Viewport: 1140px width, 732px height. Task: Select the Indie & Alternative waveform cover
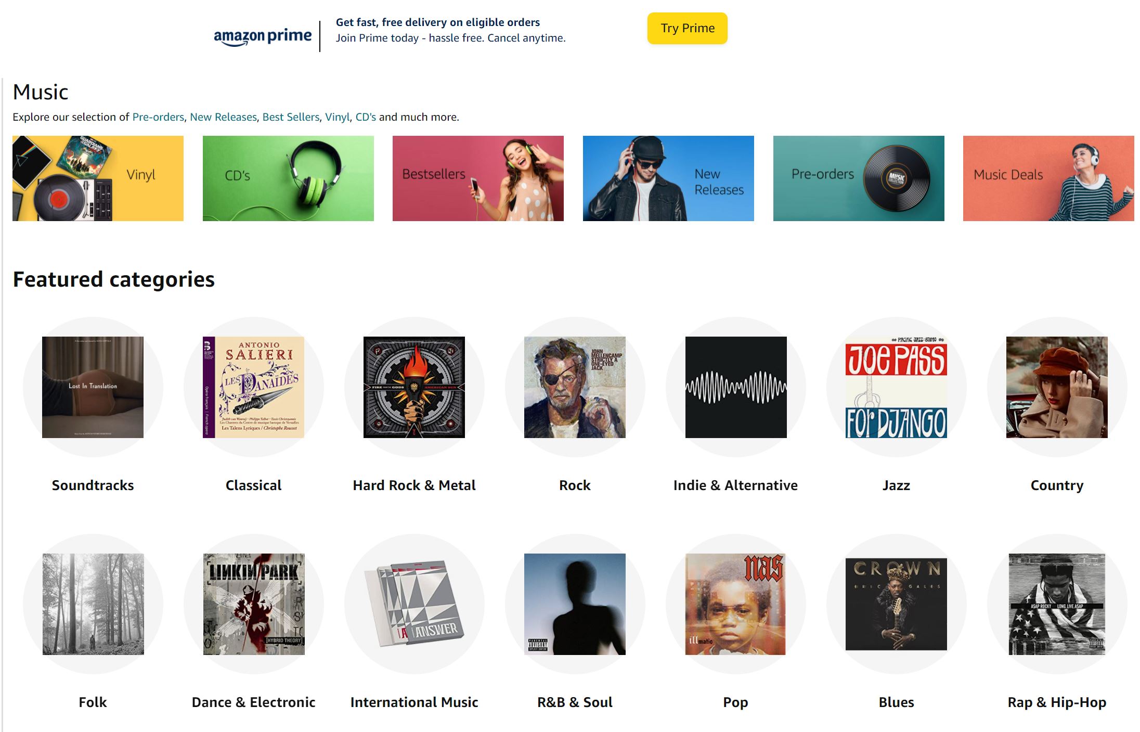click(x=736, y=387)
